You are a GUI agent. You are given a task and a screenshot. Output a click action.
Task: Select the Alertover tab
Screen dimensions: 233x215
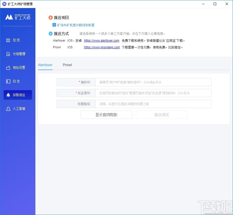pos(45,65)
